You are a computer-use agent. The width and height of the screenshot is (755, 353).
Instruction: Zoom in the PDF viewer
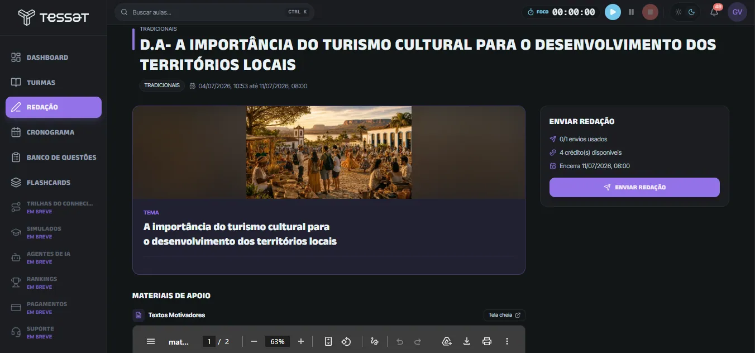coord(301,341)
